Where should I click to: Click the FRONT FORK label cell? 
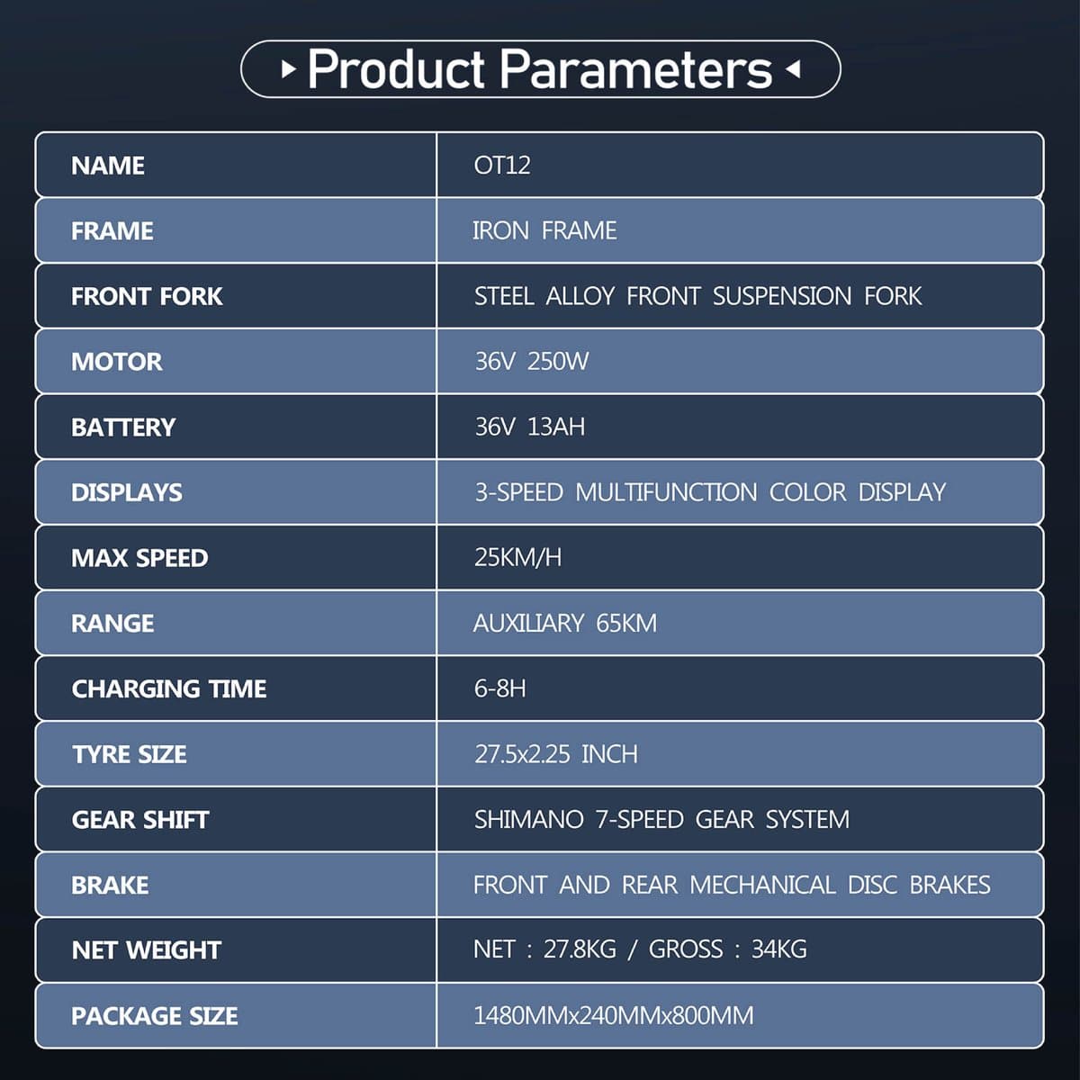236,296
